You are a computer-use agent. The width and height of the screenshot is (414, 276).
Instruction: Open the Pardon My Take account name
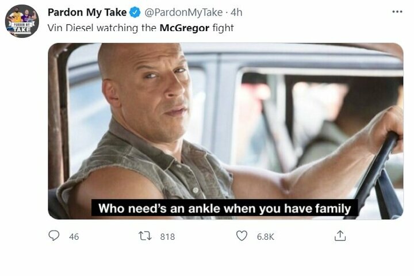pyautogui.click(x=87, y=13)
